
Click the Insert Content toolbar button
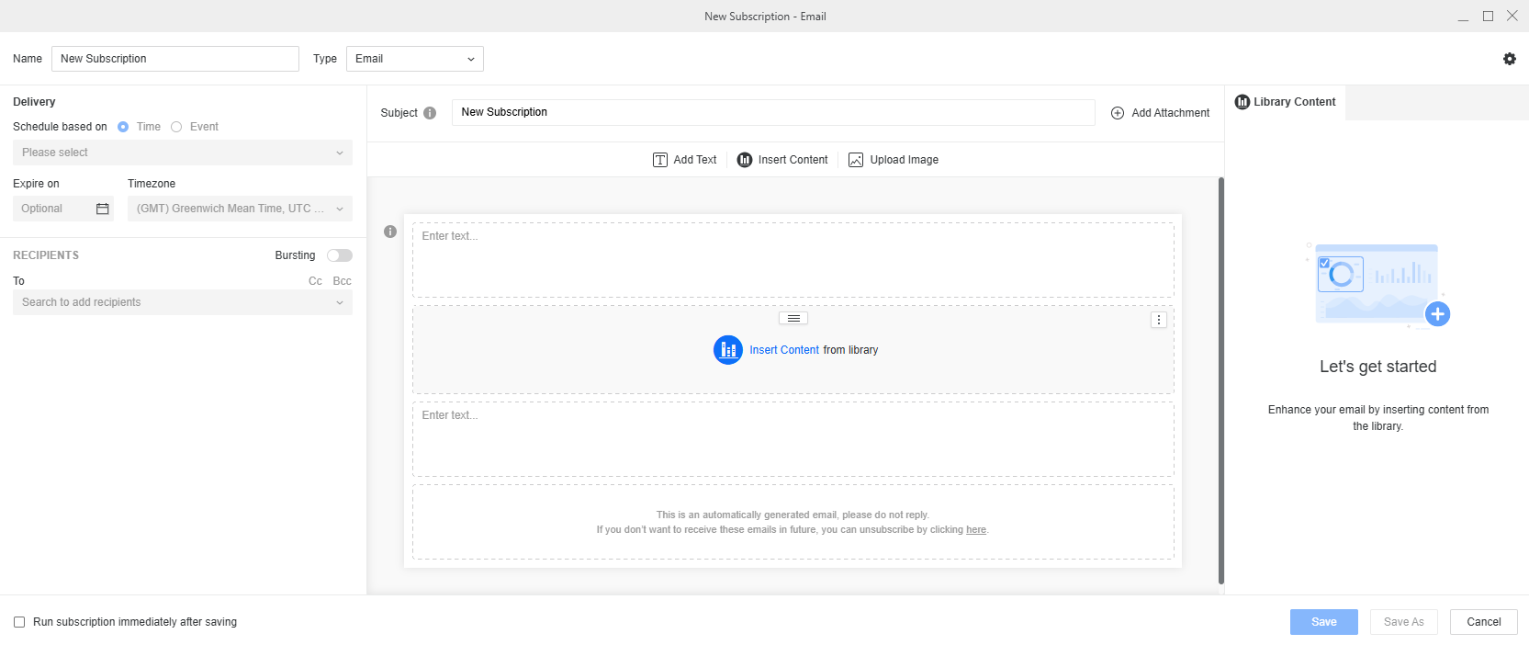point(782,160)
